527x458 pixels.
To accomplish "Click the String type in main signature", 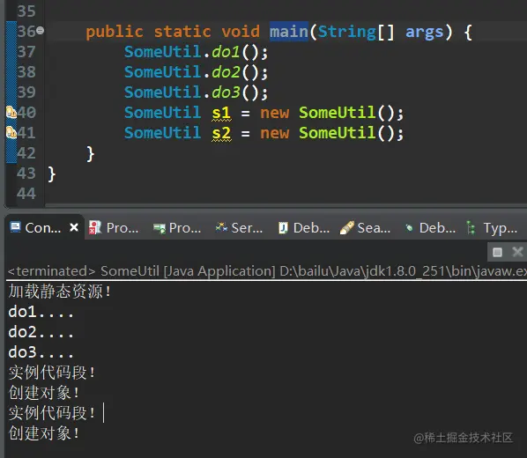I will [347, 33].
